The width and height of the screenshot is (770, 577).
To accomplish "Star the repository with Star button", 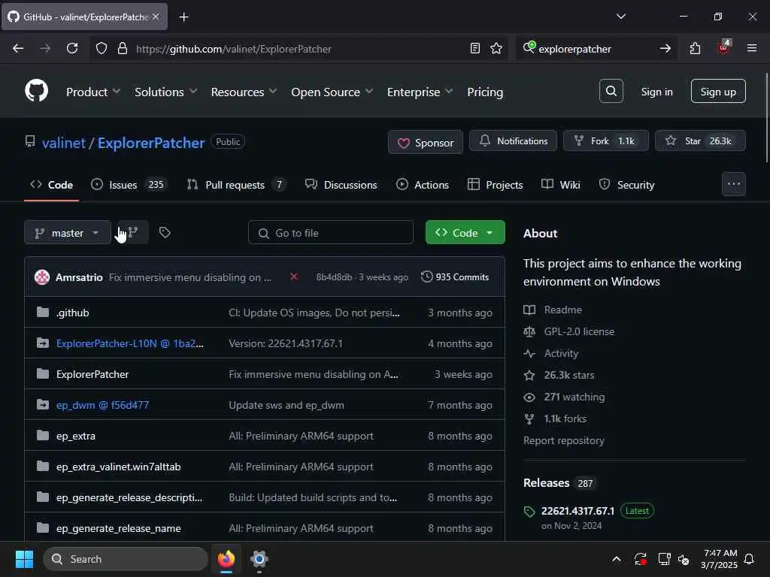I will click(x=700, y=140).
